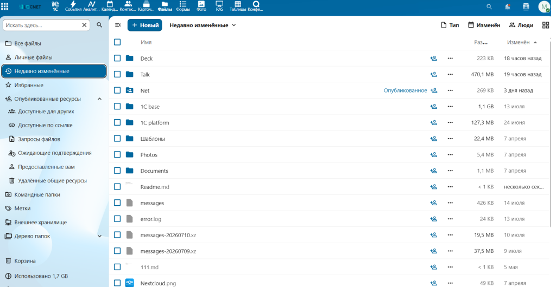Screen dimensions: 556x287
Task: Tick the checkbox for Deck folder
Action: (x=117, y=58)
